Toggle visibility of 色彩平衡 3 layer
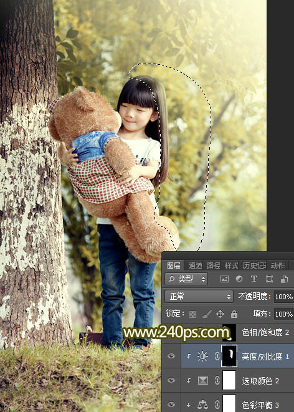Image resolution: width=294 pixels, height=412 pixels. point(171,405)
